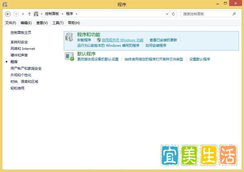
Task: Expand the chevron between 控制面板 and 程序
Action: click(62, 14)
